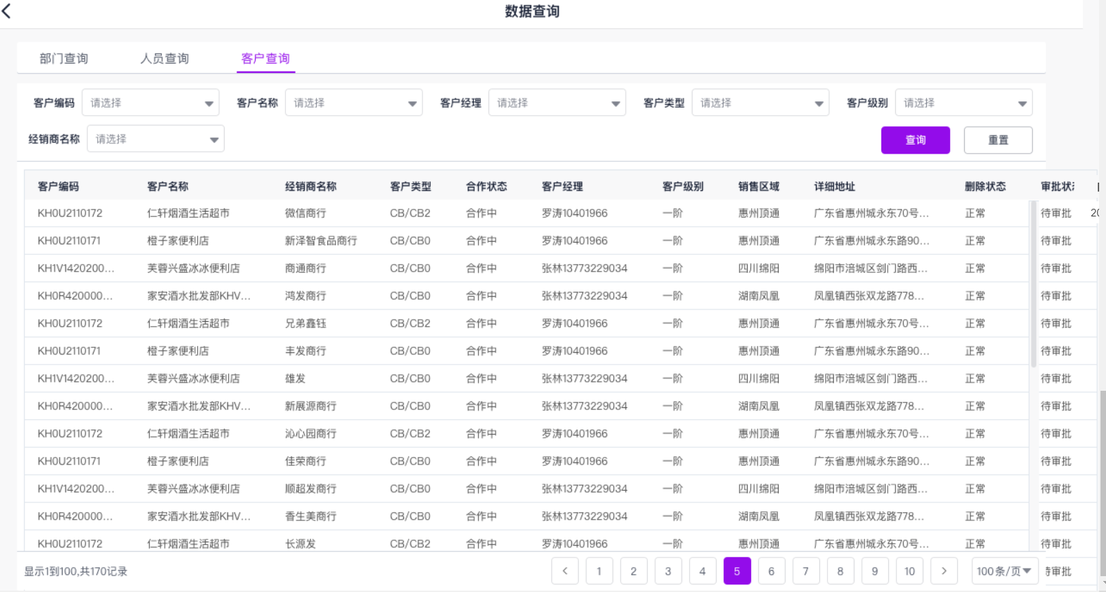Go to next page with right chevron
This screenshot has height=592, width=1106.
944,571
